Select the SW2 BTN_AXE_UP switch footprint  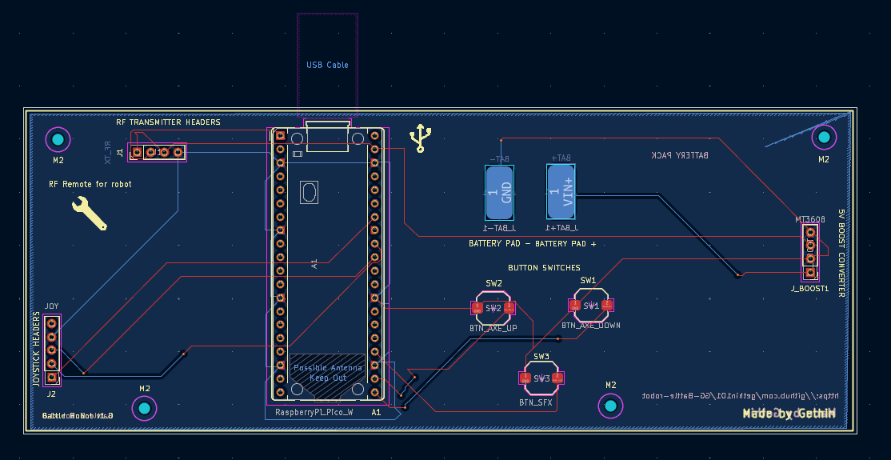pos(493,308)
